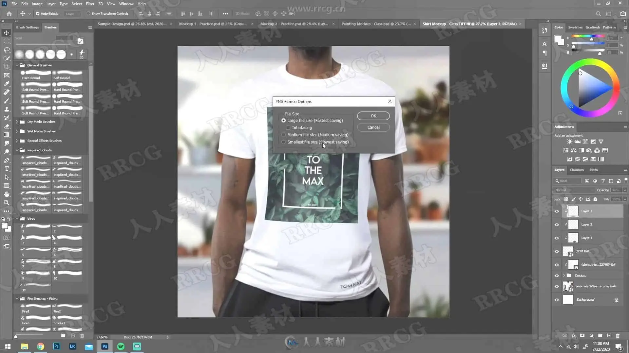Viewport: 629px width, 353px height.
Task: Switch to the Channels tab
Action: [577, 170]
